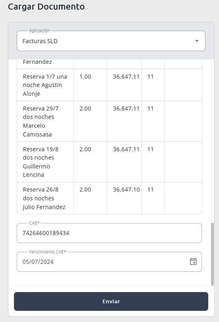Submit the form with Enviar button
This screenshot has width=219, height=322.
point(111,301)
